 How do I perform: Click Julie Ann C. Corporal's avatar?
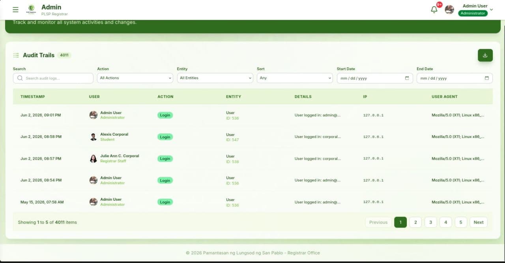(x=94, y=159)
